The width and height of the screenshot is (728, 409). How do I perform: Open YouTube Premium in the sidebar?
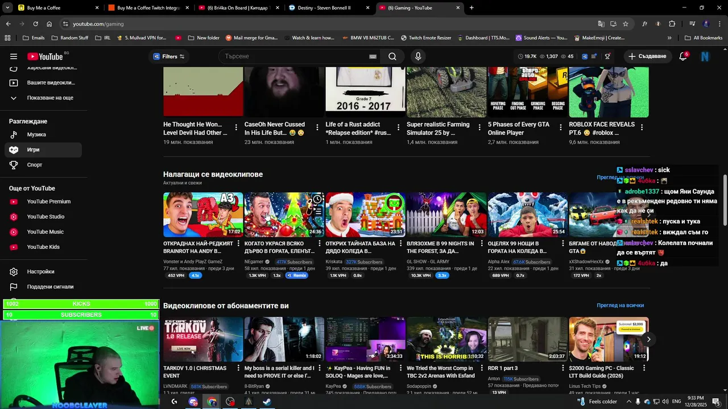(x=43, y=202)
